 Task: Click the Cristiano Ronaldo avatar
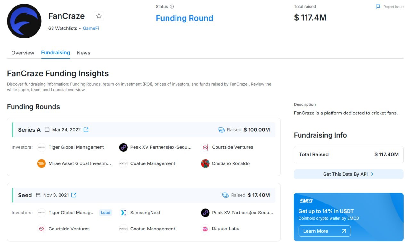[205, 163]
